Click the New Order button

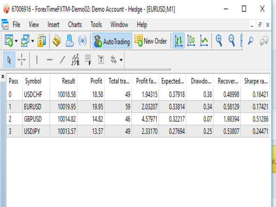[151, 41]
